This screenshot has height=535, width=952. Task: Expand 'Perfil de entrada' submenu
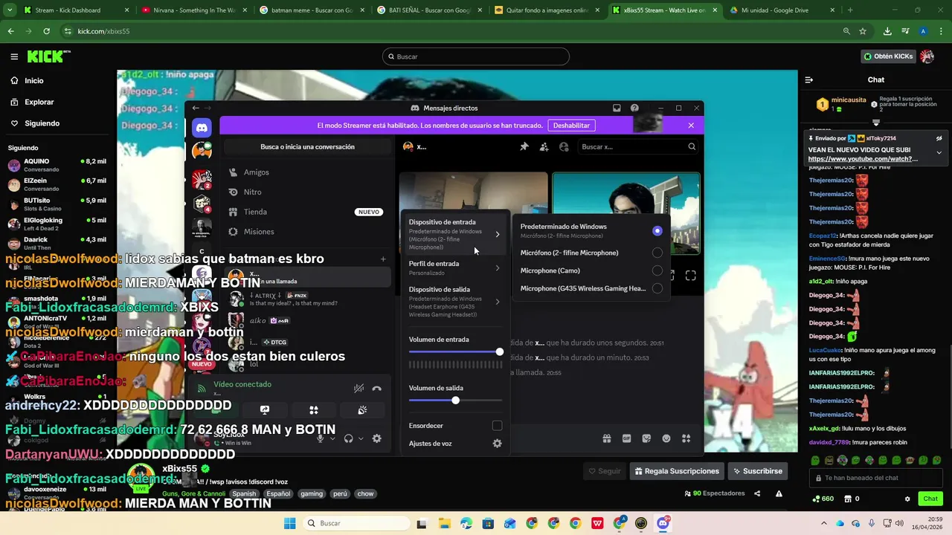click(455, 268)
